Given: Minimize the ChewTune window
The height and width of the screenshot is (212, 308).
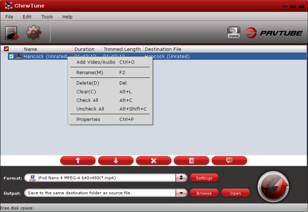Looking at the screenshot, I should [x=285, y=6].
